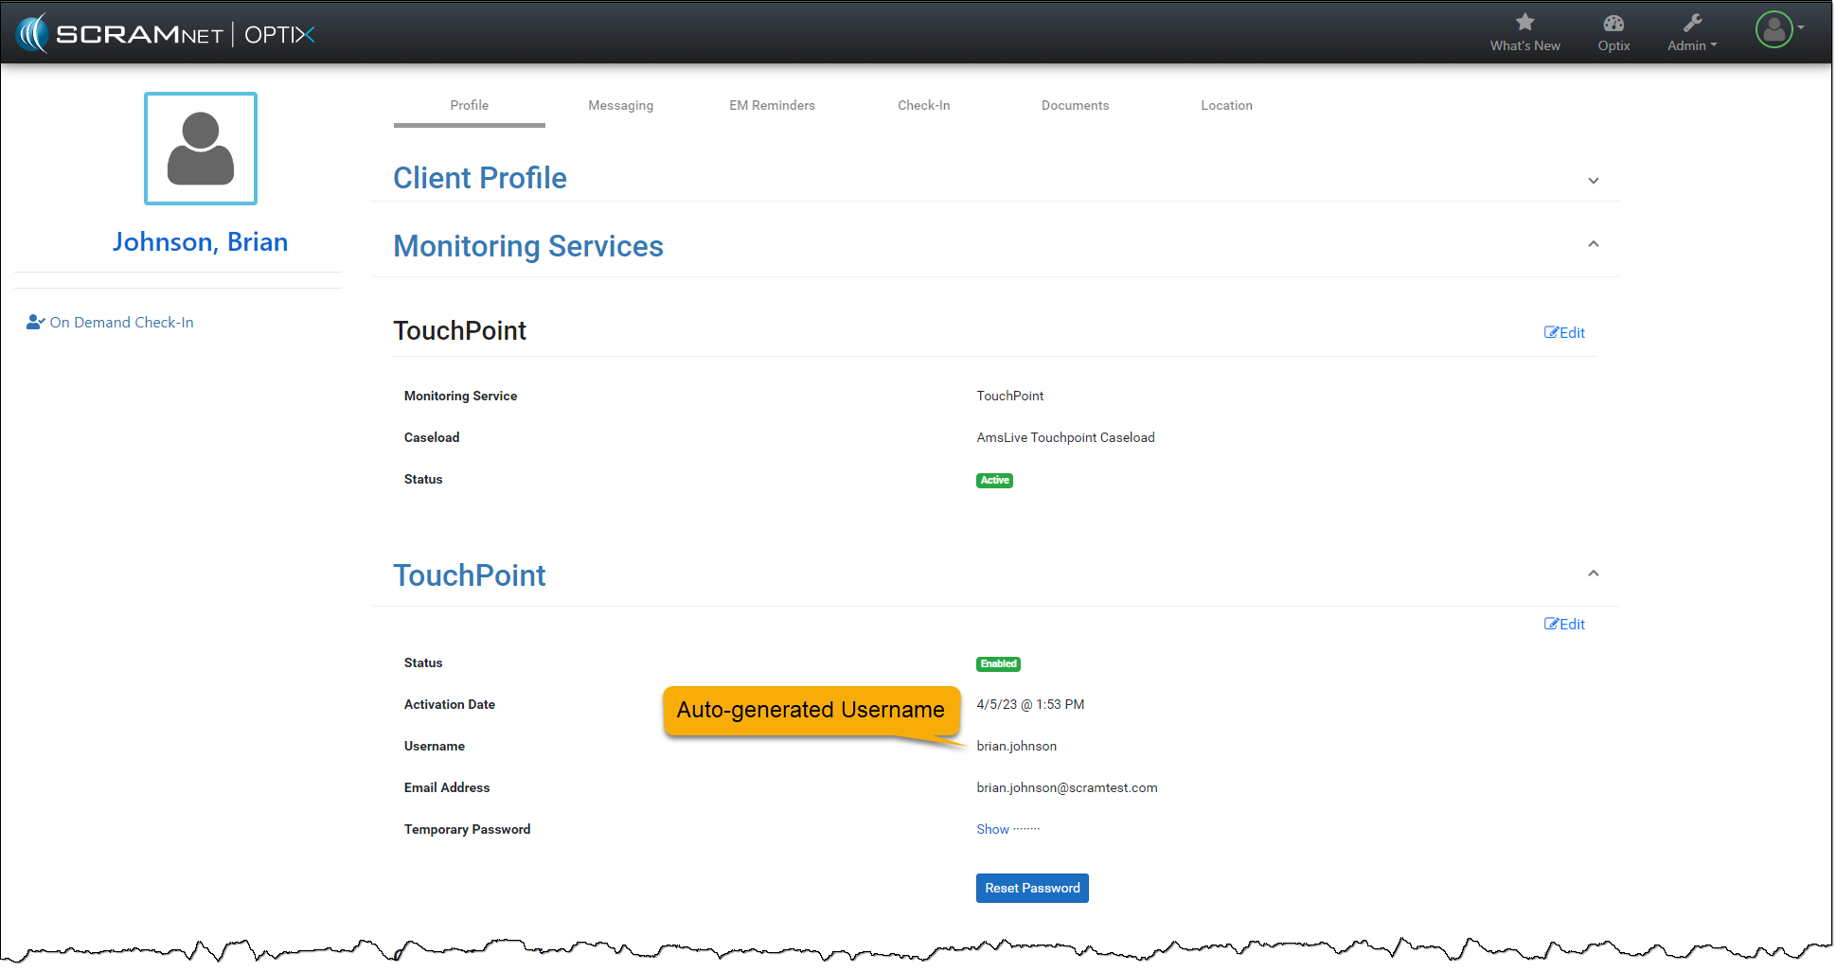Click the What's New star icon
Viewport: 1836px width, 971px height.
(x=1524, y=23)
